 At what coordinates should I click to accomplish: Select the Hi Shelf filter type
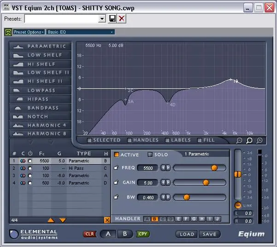(x=41, y=64)
